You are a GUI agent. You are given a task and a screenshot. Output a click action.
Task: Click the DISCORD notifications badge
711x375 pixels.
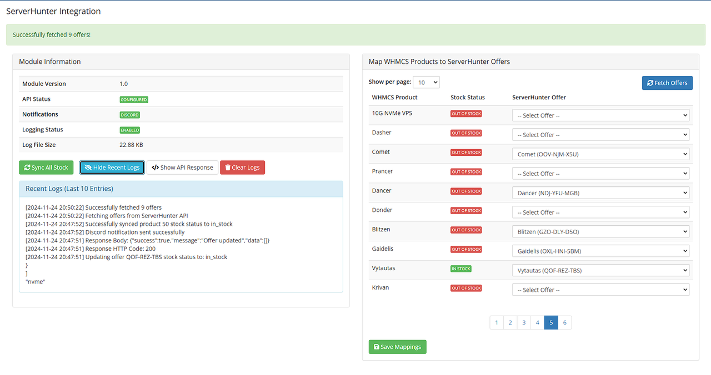(129, 115)
